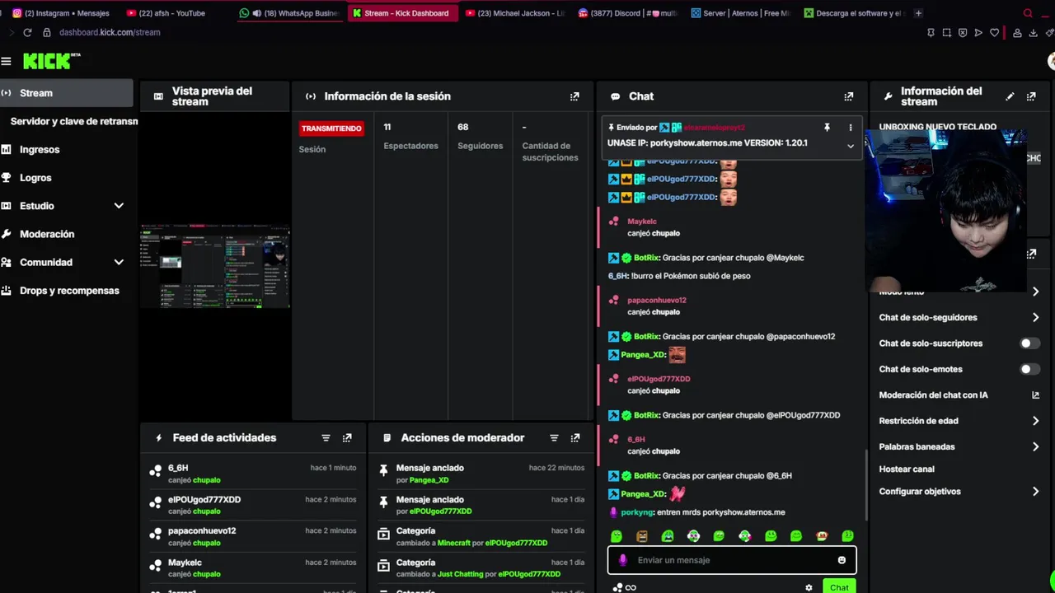Click Pangea_XD in Mensaje anclado entry
Viewport: 1055px width, 593px height.
[x=429, y=480]
